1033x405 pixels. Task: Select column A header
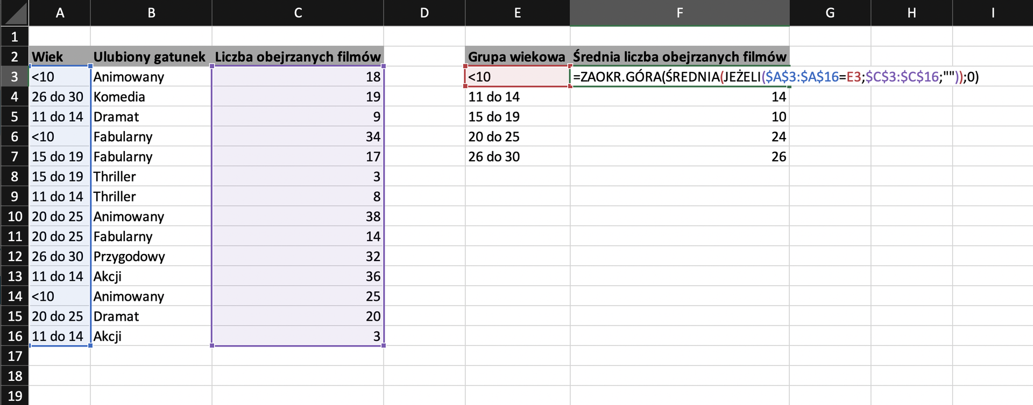(x=60, y=13)
